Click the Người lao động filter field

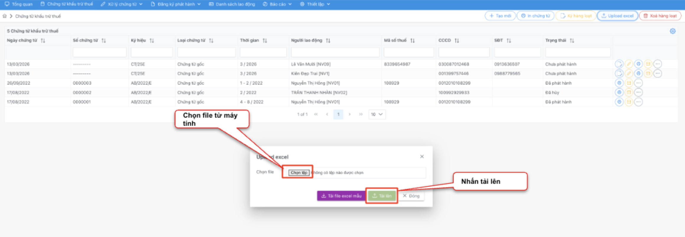coord(335,52)
